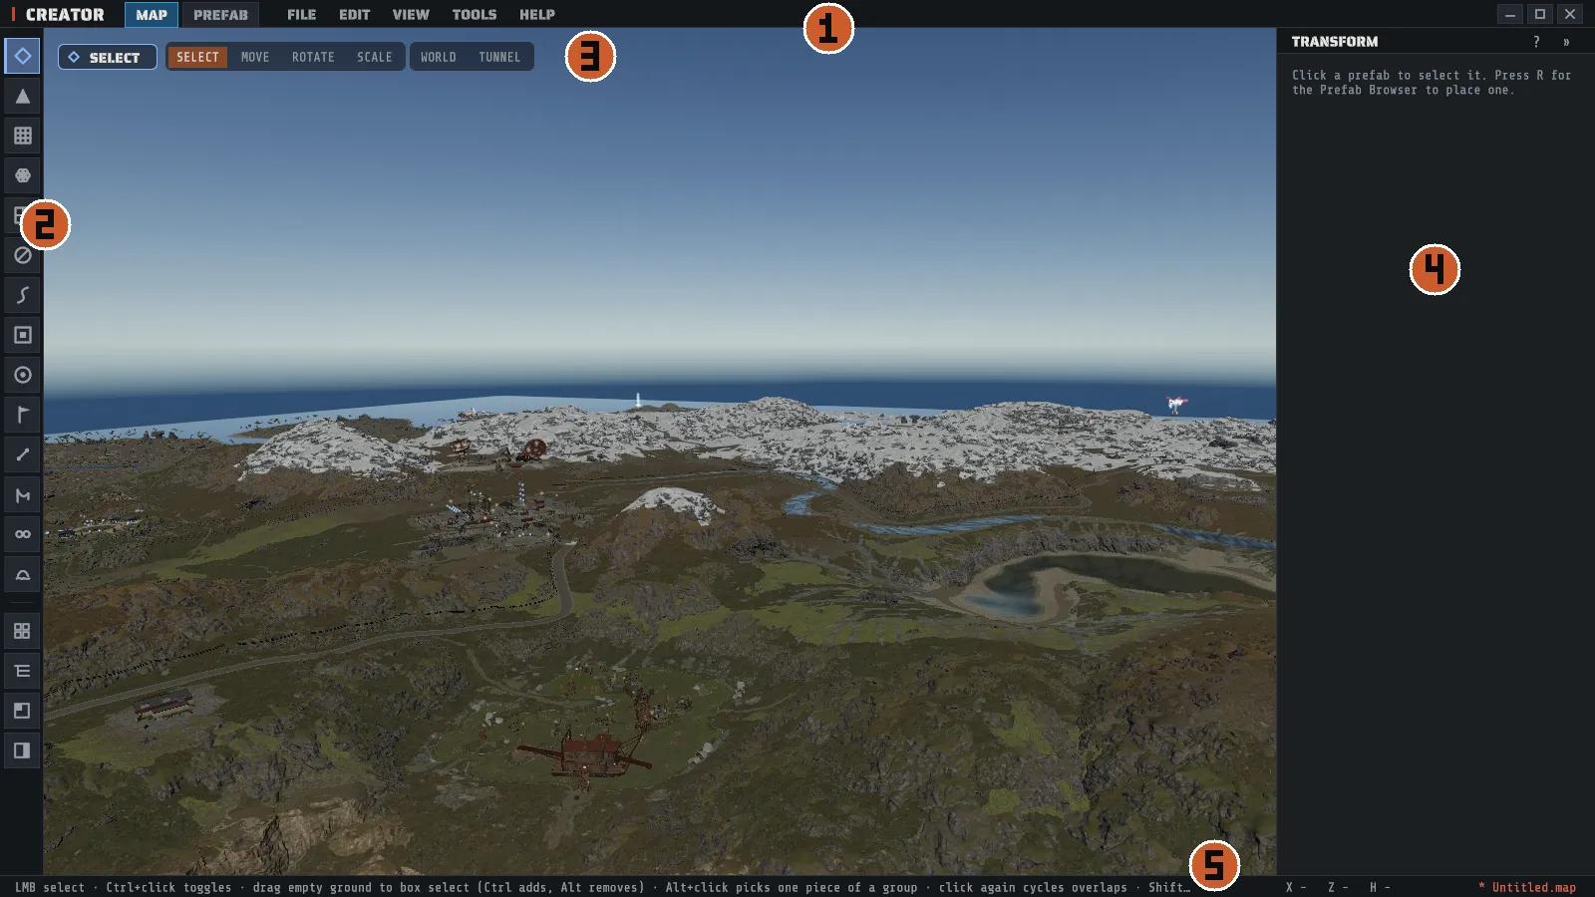Toggle the MOVE transform mode
Image resolution: width=1595 pixels, height=897 pixels.
255,57
